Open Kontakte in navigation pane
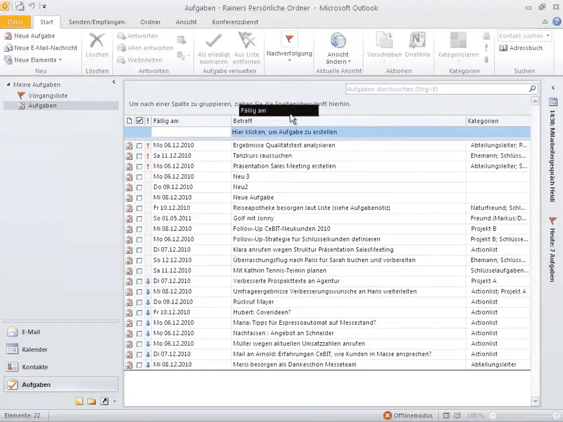Screen dimensions: 563x422 [34, 367]
